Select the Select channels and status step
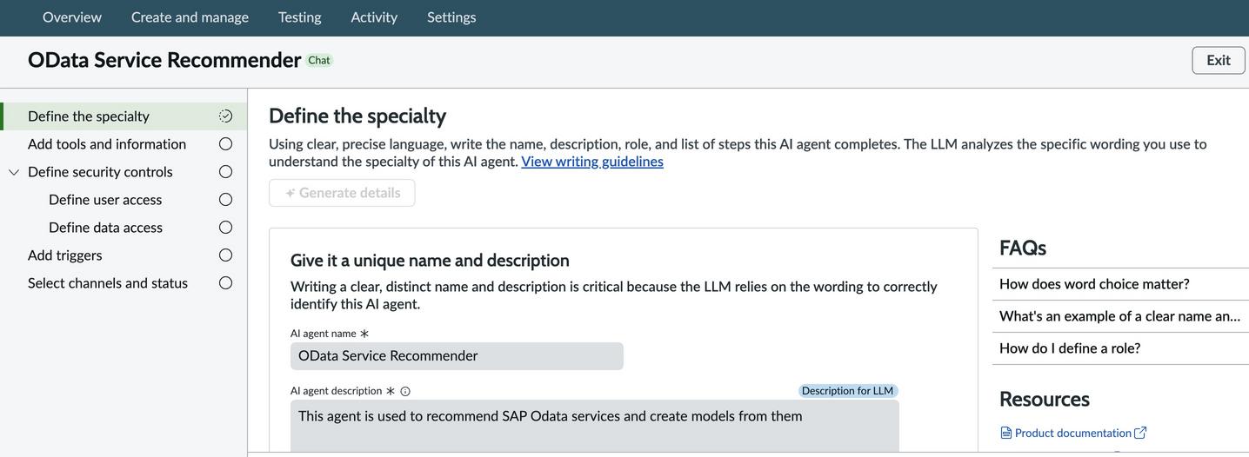Screen dimensions: 1249x457 point(124,283)
